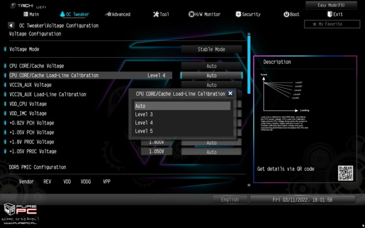Select the +0.82V PCH Voltage row

click(32, 123)
